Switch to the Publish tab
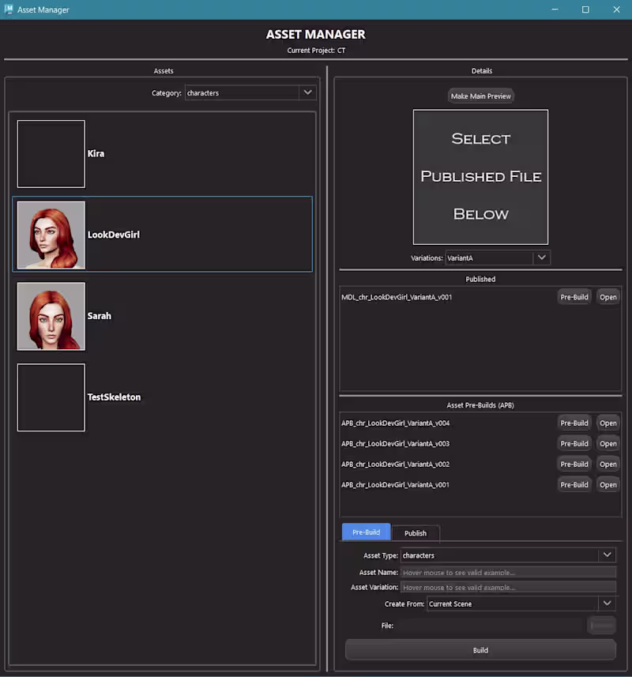 pyautogui.click(x=416, y=532)
